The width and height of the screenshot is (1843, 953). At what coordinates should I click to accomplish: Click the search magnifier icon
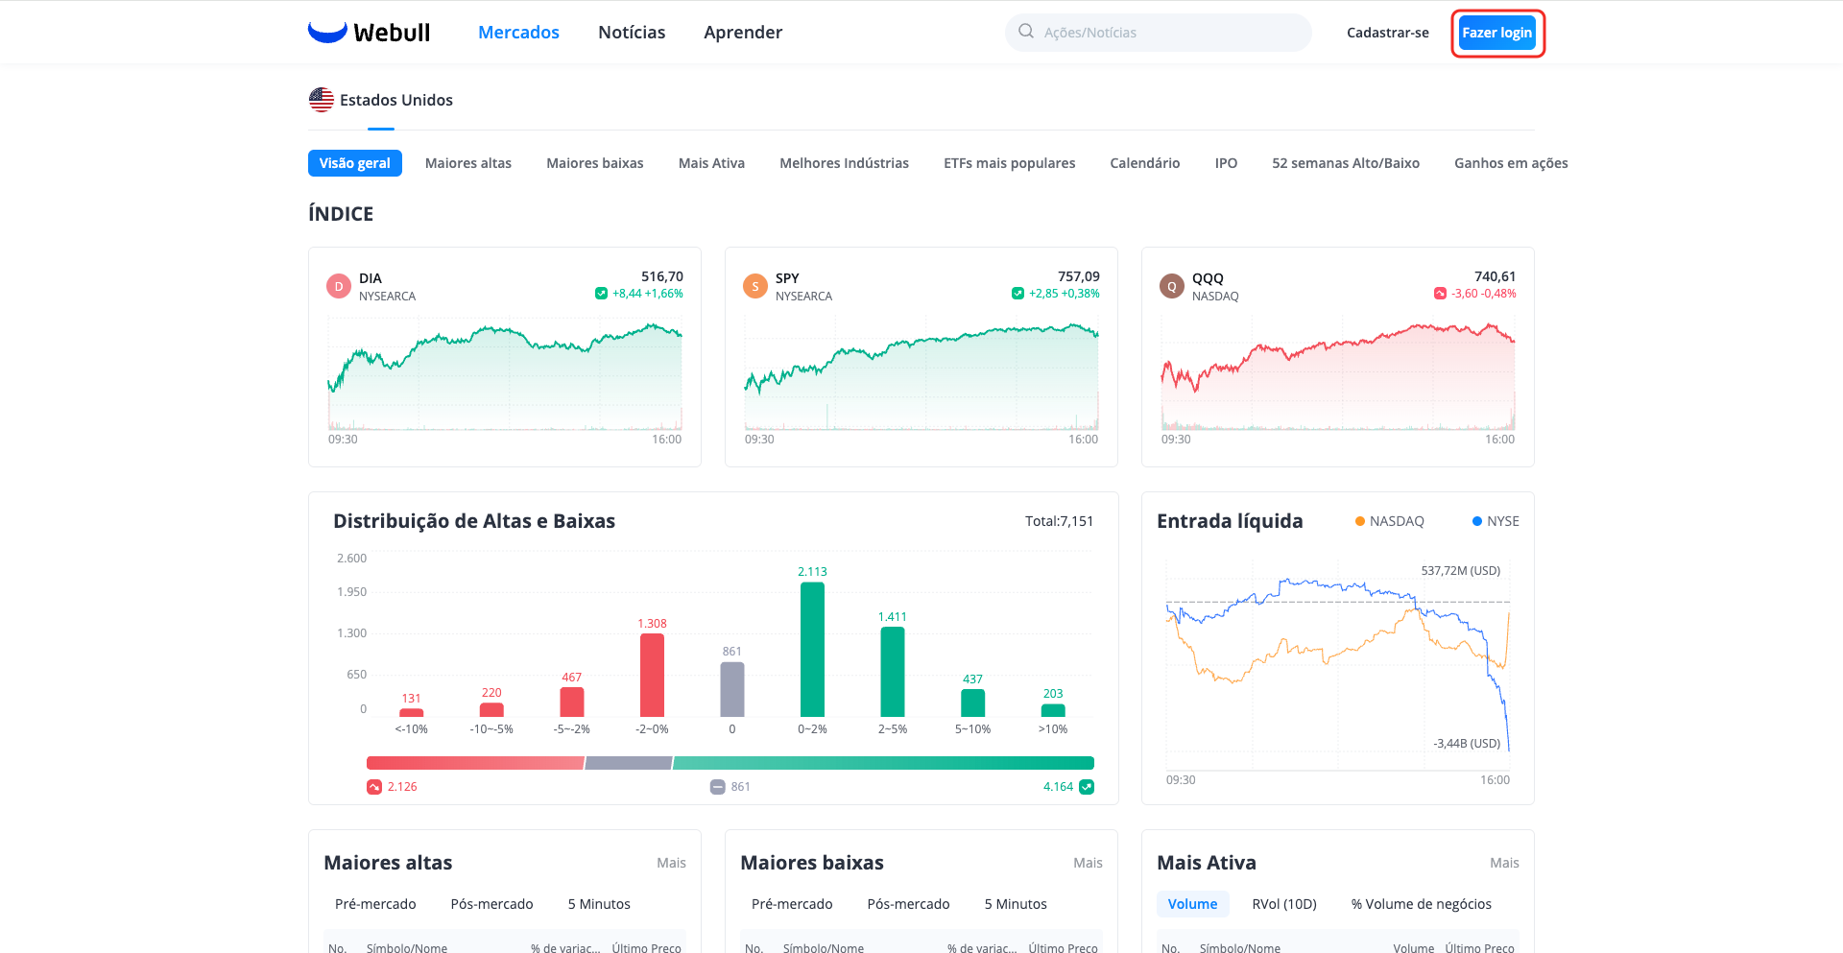click(1026, 32)
